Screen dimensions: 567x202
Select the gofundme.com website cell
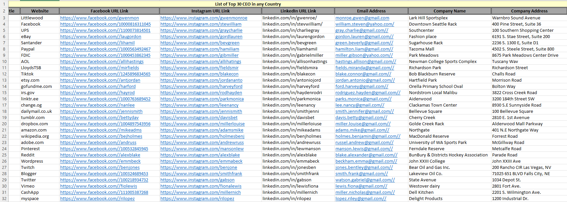pos(40,87)
